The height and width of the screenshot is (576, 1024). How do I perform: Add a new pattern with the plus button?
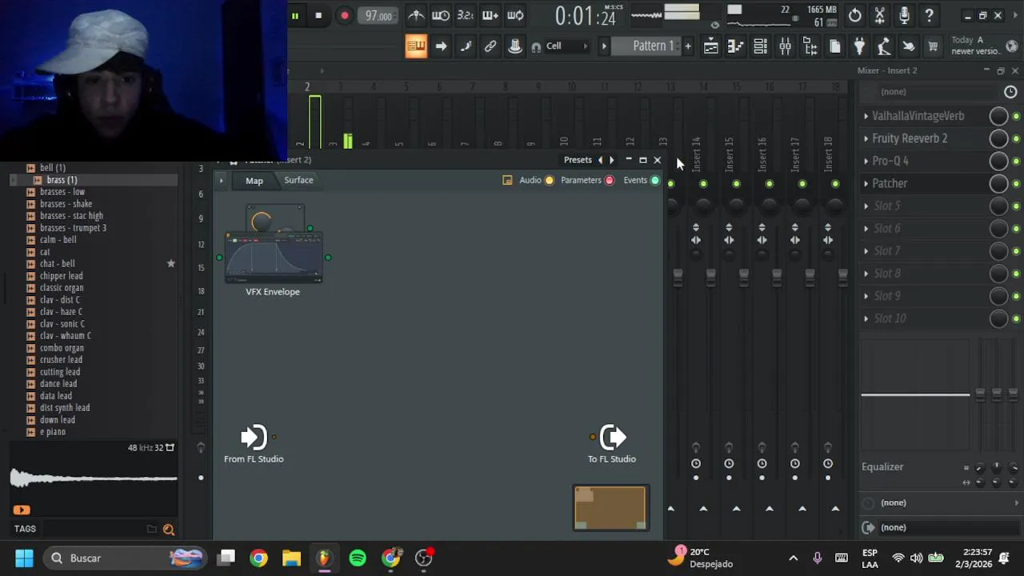click(688, 46)
